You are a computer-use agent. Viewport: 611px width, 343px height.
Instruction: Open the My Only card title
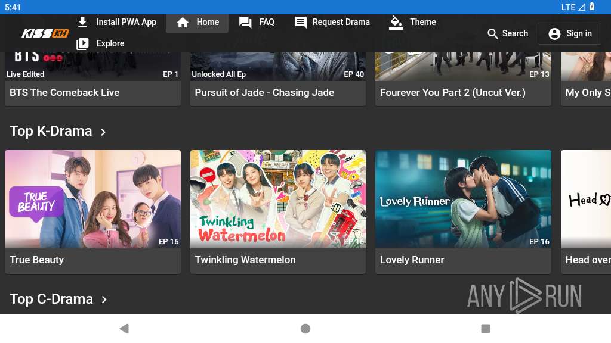point(588,92)
